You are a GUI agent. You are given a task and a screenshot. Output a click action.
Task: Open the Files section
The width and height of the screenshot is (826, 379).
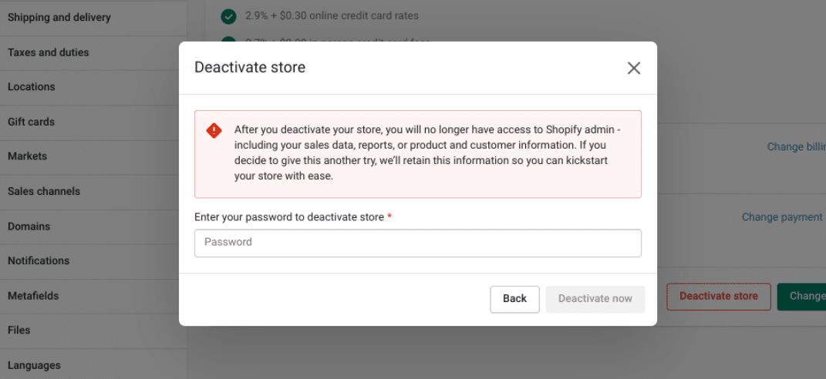pos(19,330)
